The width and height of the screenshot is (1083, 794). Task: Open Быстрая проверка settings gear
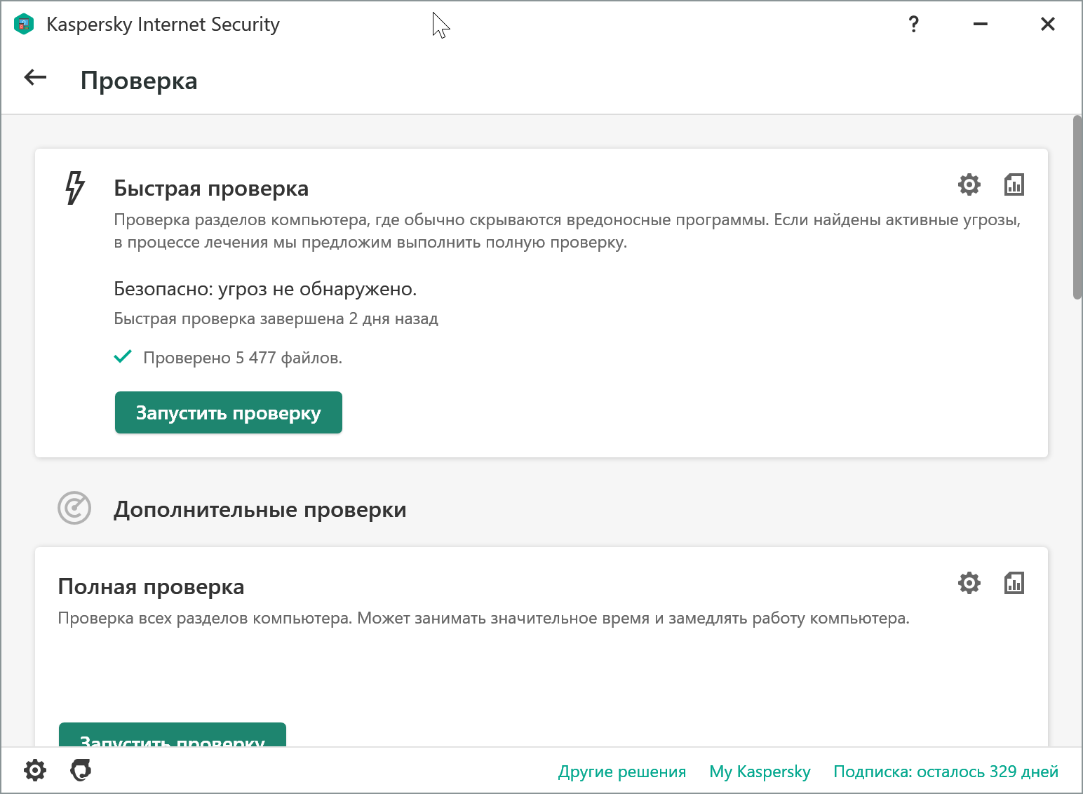pyautogui.click(x=969, y=184)
